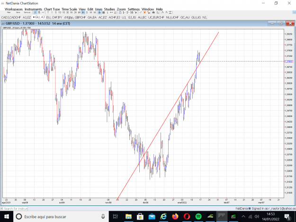
Task: Open the Windows Start menu
Action: click(x=7, y=216)
